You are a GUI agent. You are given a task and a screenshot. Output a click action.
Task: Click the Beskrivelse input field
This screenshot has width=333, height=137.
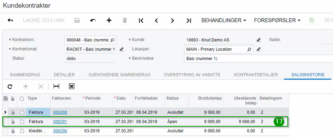pos(258,59)
